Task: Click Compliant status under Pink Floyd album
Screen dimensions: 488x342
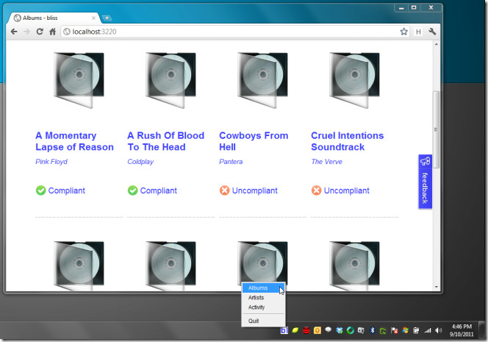Action: point(60,190)
